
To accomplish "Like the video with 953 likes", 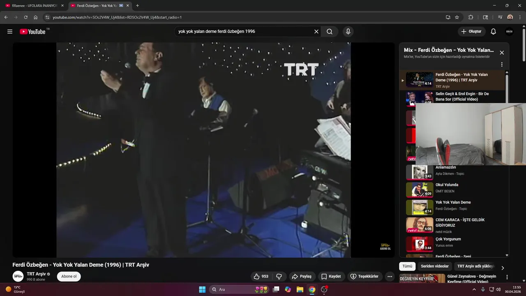I will pos(261,276).
